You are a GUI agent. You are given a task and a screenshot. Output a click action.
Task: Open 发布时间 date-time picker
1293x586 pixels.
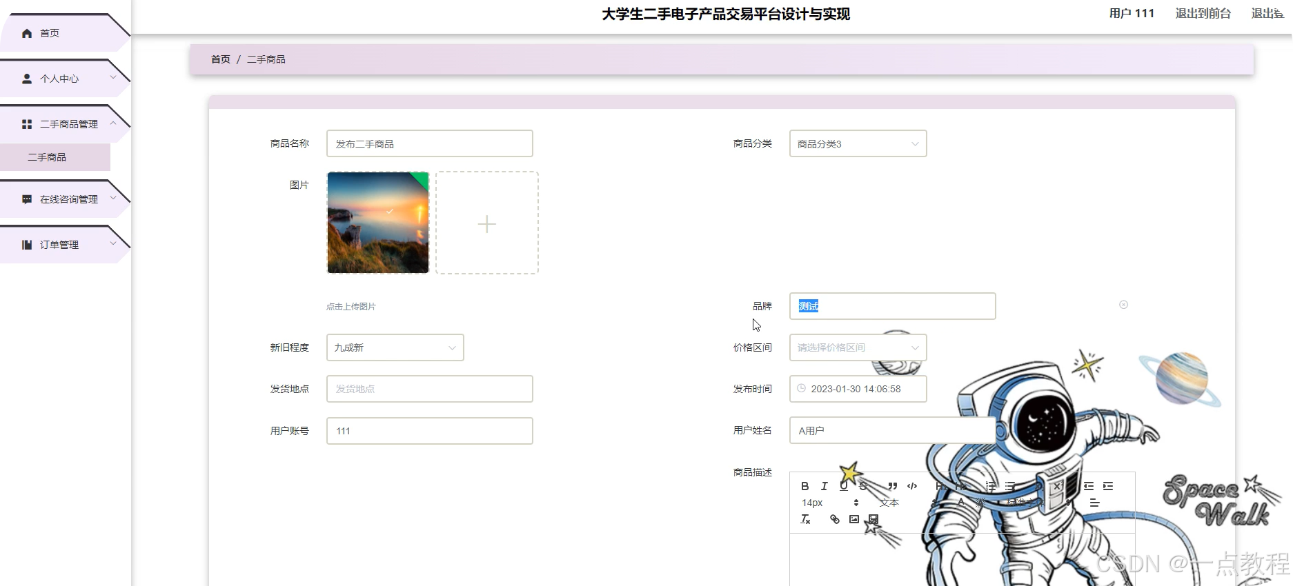point(858,389)
